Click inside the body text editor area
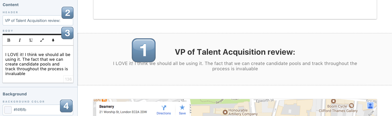The height and width of the screenshot is (116, 392). click(38, 64)
